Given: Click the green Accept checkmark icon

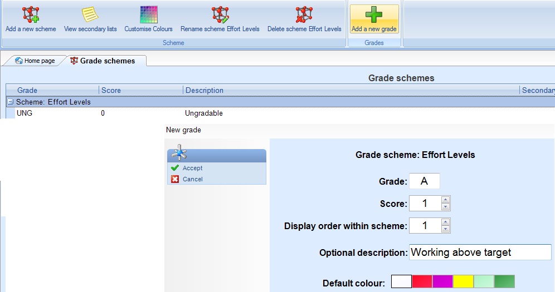Looking at the screenshot, I should [x=175, y=168].
